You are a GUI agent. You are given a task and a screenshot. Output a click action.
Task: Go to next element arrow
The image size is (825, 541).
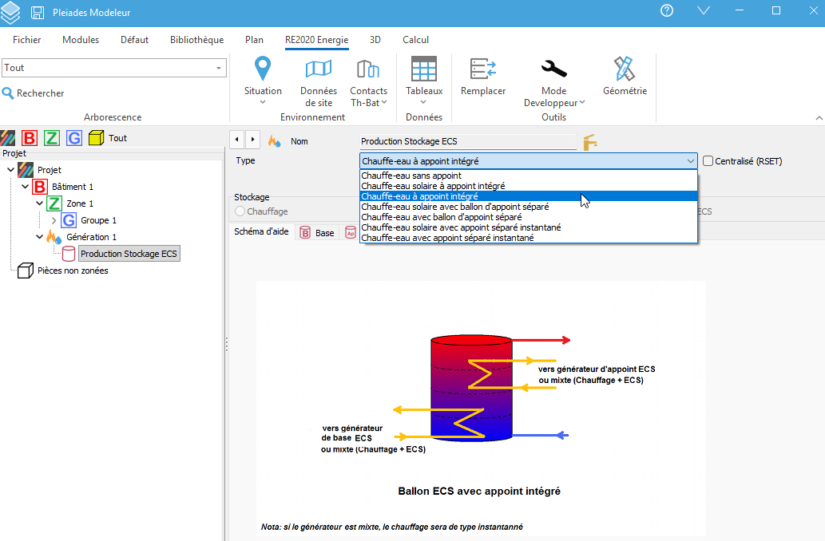tap(252, 140)
